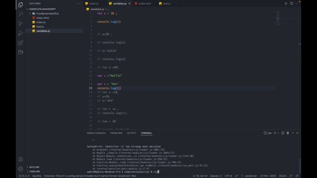
Task: Open editor more actions ellipsis
Action: [x=297, y=3]
